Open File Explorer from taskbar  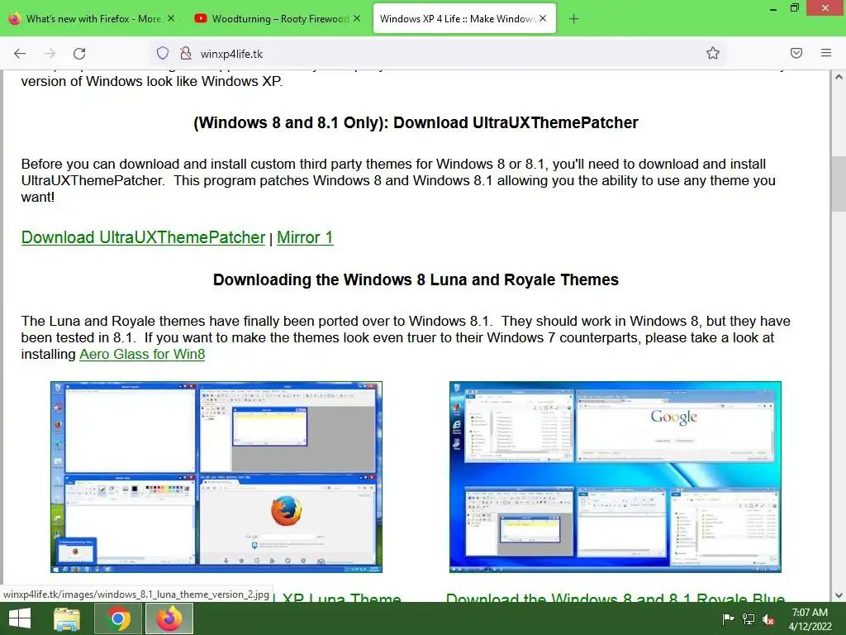[67, 618]
